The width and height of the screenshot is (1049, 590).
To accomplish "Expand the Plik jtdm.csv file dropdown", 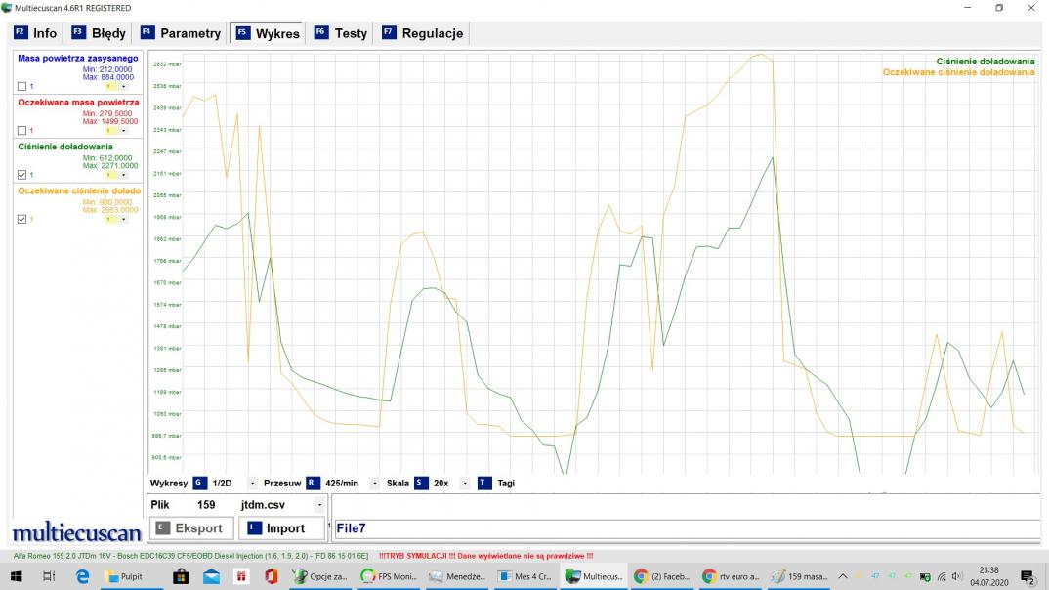I will point(318,505).
